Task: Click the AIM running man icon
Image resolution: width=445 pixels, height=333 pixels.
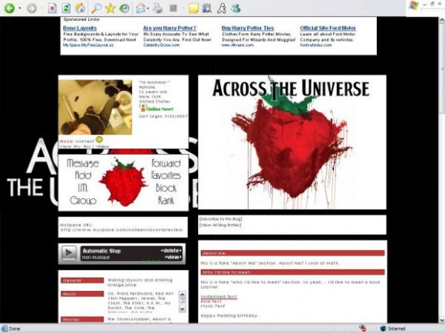Action: click(222, 8)
